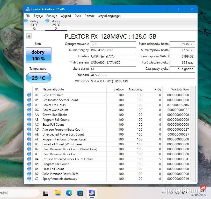This screenshot has height=199, width=211.
Task: Open File Explorer from taskbar
Action: coord(57,193)
